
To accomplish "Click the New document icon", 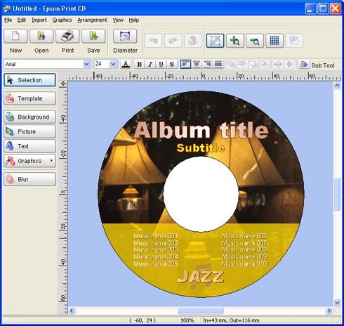I will [15, 36].
